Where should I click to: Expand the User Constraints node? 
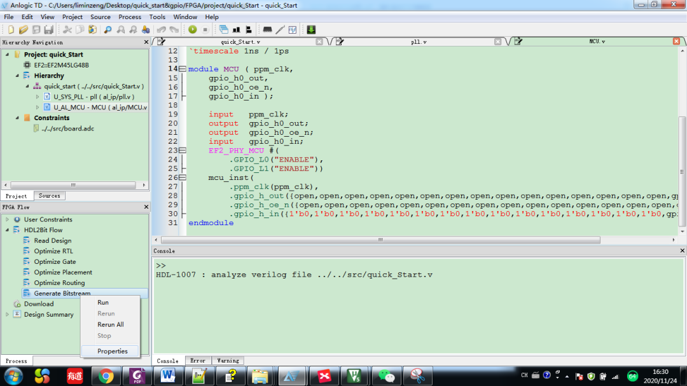pyautogui.click(x=8, y=219)
